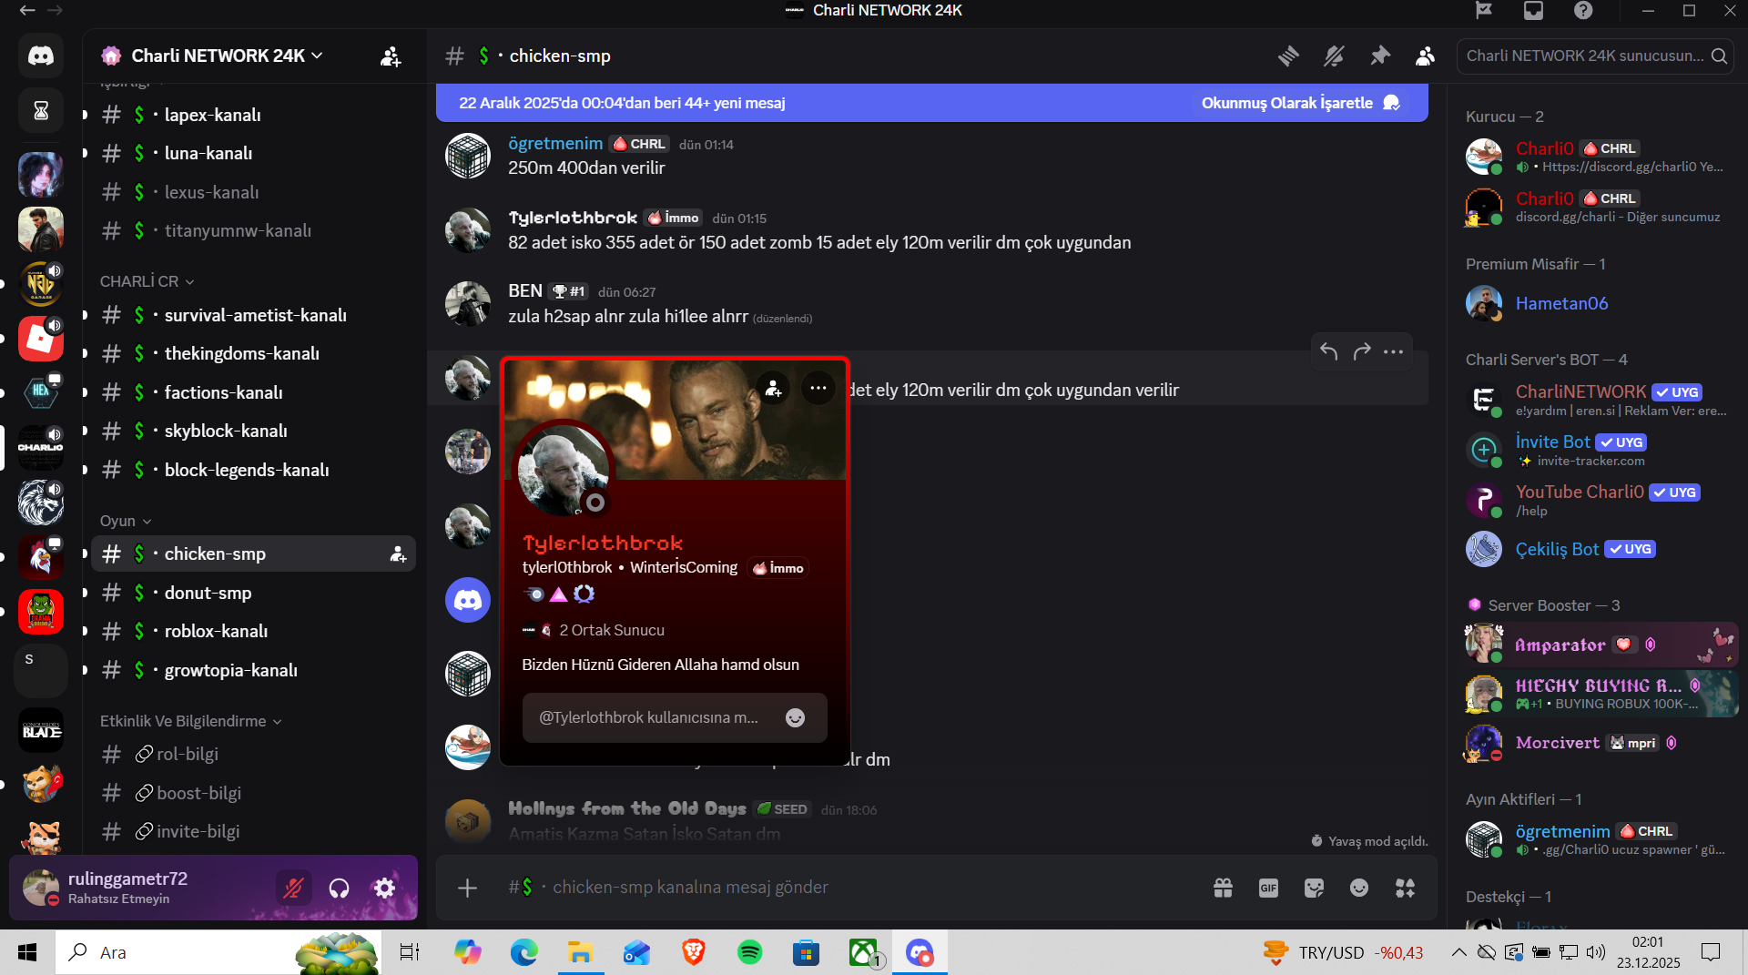Open thekingdoms-kanalı channel
1748x975 pixels.
pyautogui.click(x=253, y=353)
